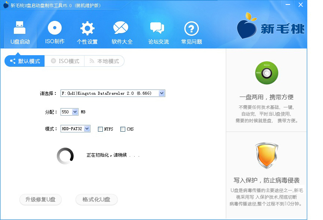Click the 一盘两用，携带方便 heading
The height and width of the screenshot is (220, 323).
coord(267,97)
